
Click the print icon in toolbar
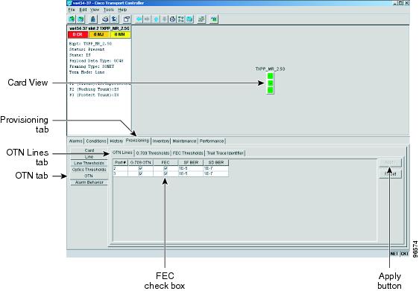[105, 19]
